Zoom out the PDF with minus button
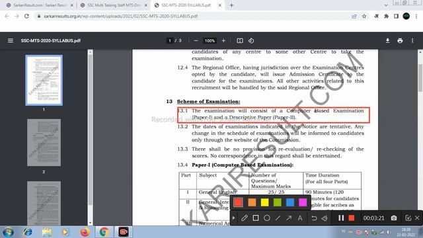423x238 pixels. pyautogui.click(x=196, y=40)
